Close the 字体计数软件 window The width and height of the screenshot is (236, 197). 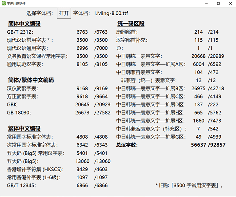pyautogui.click(x=231, y=3)
